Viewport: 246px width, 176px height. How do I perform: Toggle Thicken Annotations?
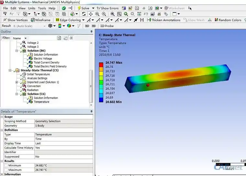click(164, 20)
